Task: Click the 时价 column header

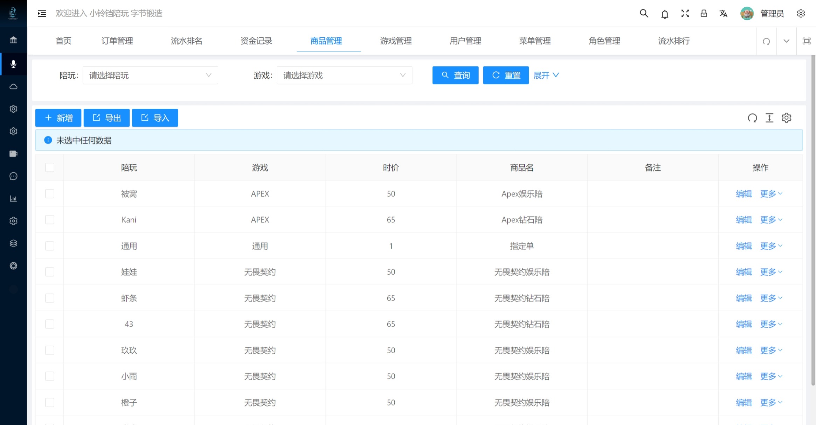Action: tap(391, 168)
